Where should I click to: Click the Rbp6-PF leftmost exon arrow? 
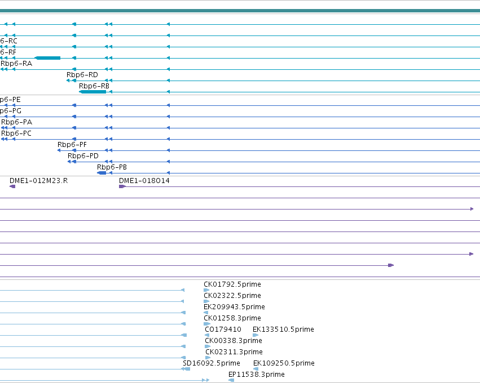(x=59, y=150)
